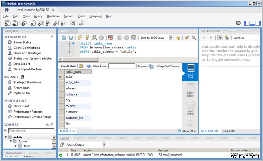The width and height of the screenshot is (263, 161).
Task: Select the customer_list result row
Action: coord(78,118)
